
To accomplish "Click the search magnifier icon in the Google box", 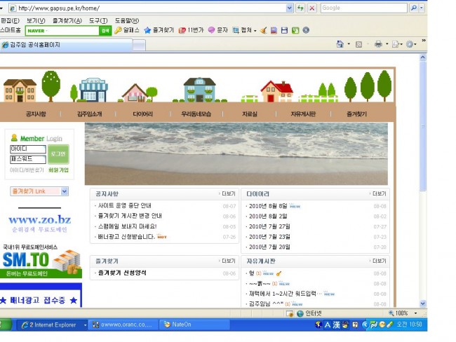I will pos(414,8).
